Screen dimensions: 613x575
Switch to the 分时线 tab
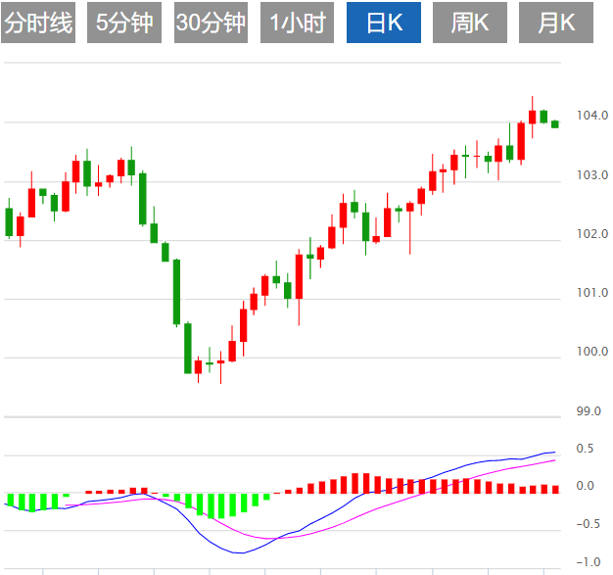click(x=39, y=24)
